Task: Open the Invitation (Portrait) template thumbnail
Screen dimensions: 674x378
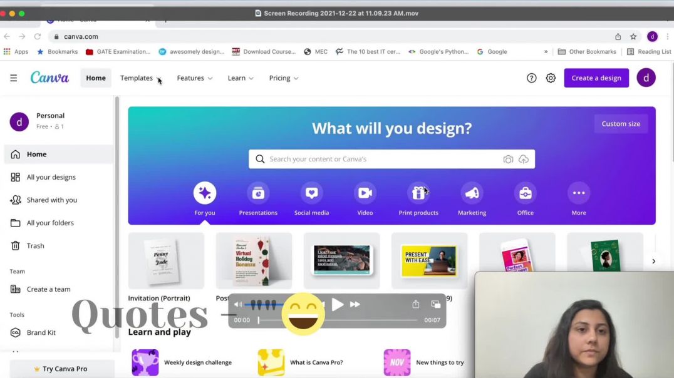Action: (166, 261)
